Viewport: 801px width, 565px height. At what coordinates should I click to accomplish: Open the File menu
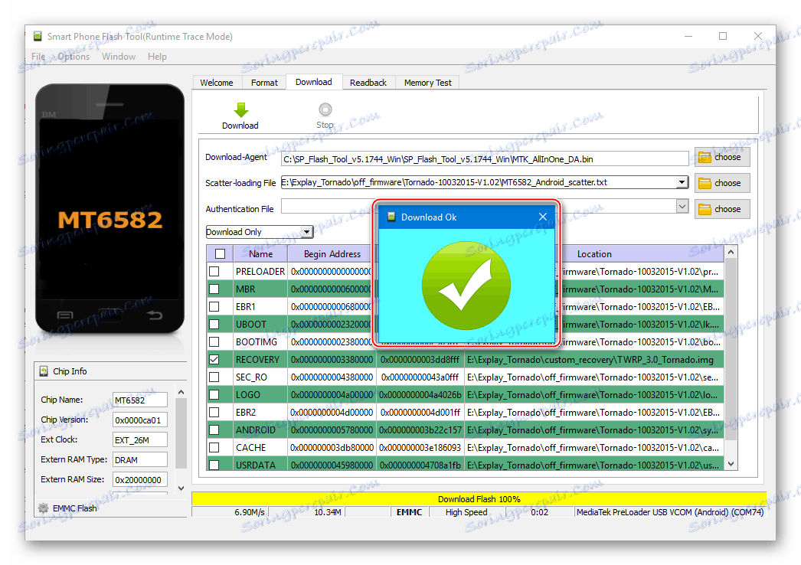point(38,57)
